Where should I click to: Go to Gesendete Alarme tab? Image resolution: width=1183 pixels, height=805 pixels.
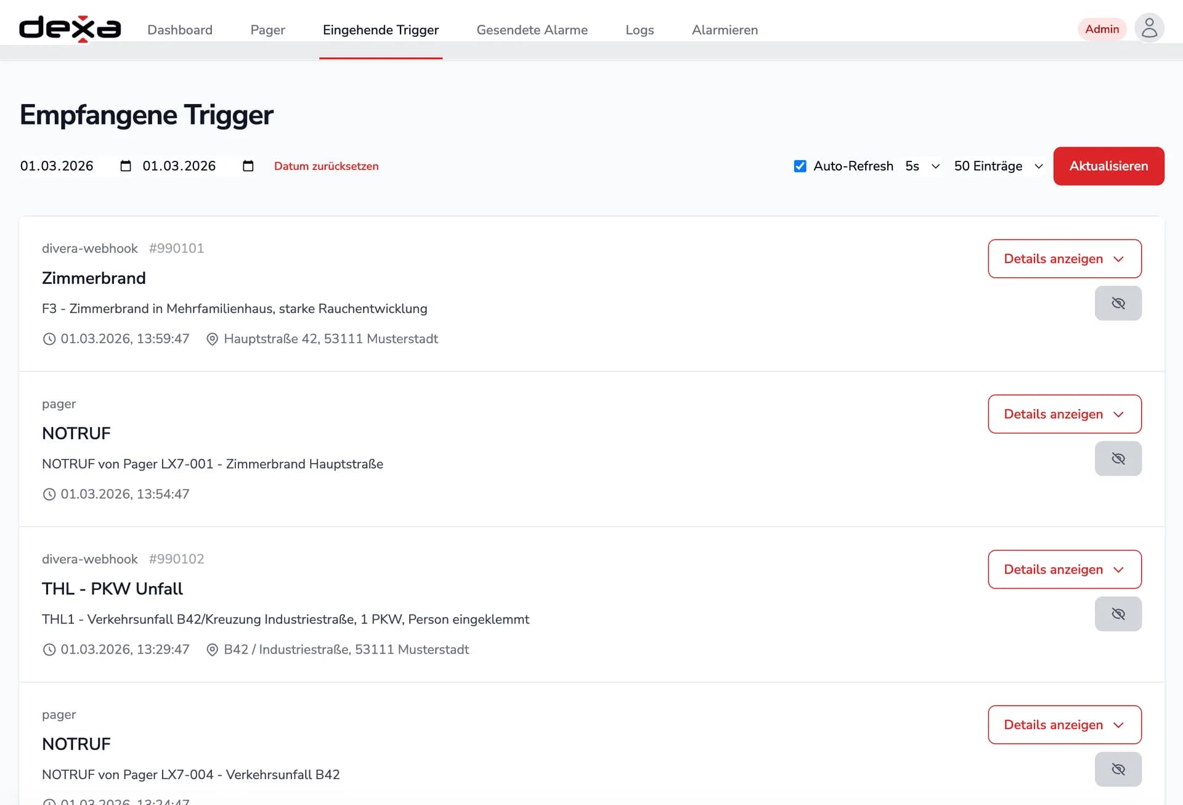(532, 30)
